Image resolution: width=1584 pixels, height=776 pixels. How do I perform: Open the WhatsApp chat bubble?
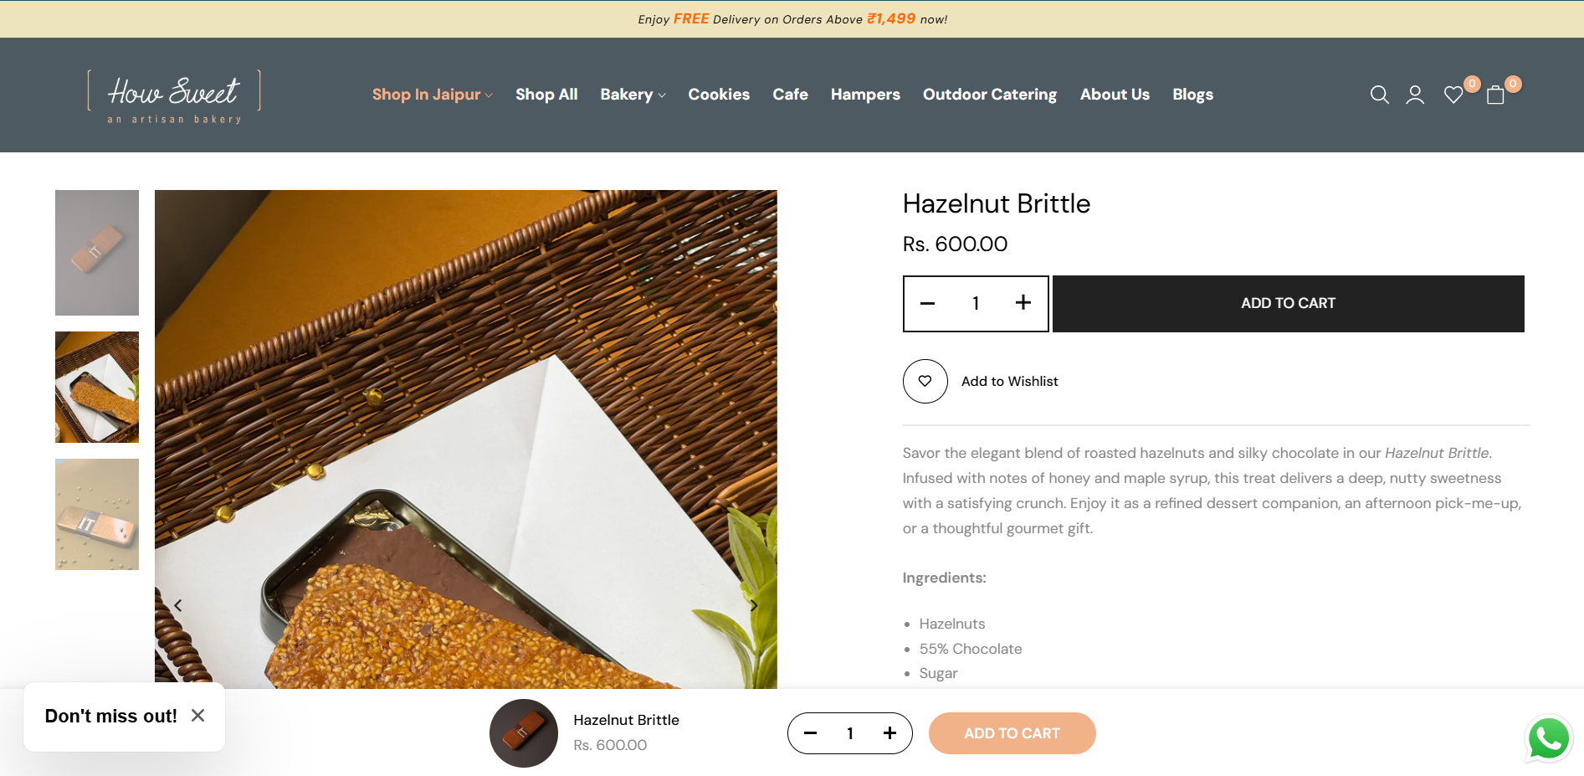[1548, 739]
